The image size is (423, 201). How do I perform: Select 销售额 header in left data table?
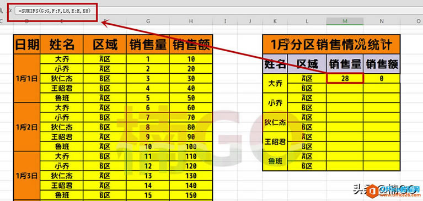[191, 45]
